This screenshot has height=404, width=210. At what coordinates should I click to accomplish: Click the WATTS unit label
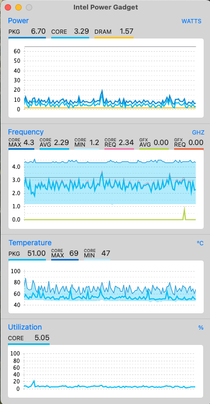[x=192, y=22]
